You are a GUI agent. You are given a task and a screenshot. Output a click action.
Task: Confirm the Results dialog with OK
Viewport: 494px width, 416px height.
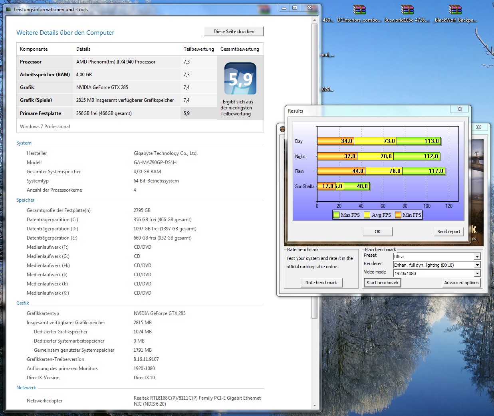click(x=378, y=232)
